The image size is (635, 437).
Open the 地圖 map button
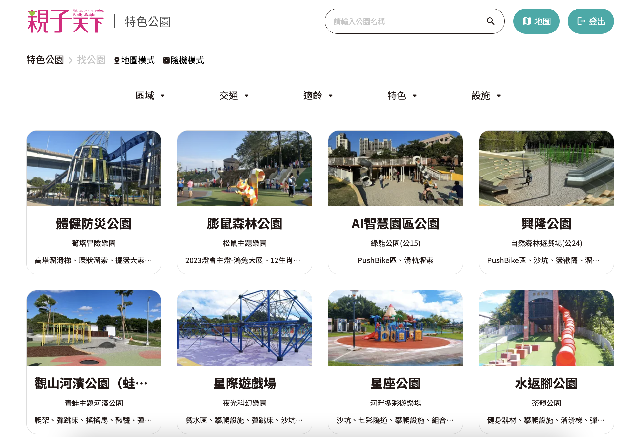536,21
